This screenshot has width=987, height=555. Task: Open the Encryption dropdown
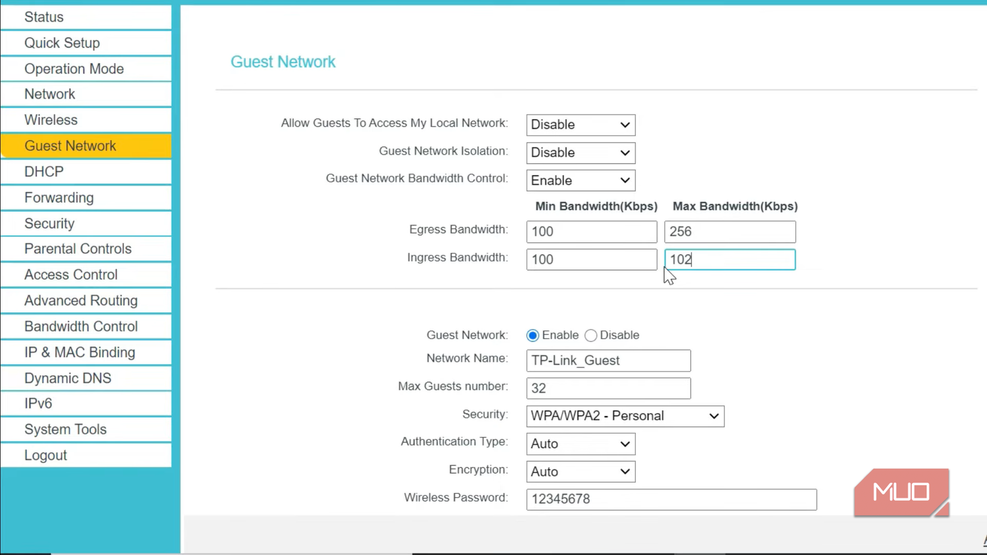tap(581, 472)
